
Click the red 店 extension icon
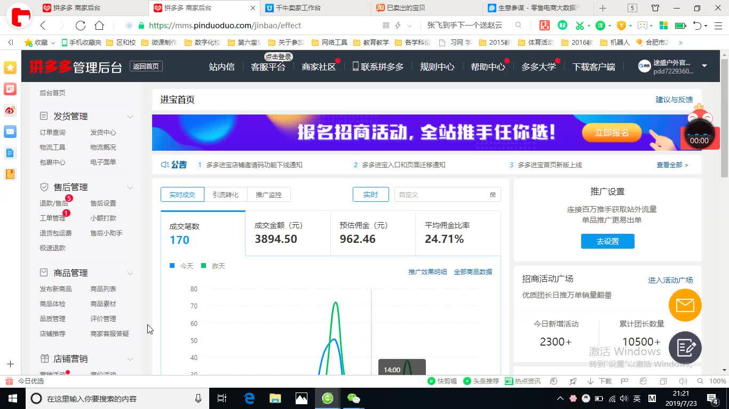(x=545, y=25)
